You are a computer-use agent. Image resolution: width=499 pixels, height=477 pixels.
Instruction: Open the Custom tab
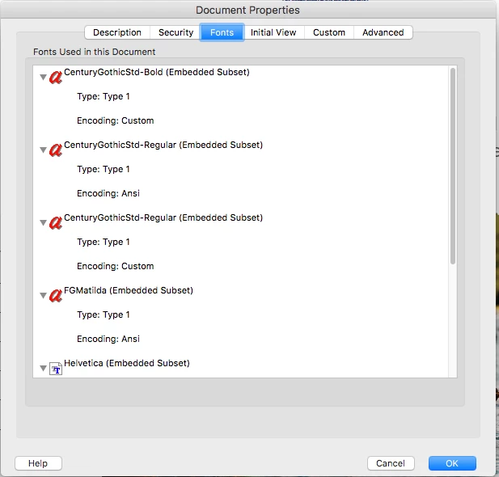point(329,32)
